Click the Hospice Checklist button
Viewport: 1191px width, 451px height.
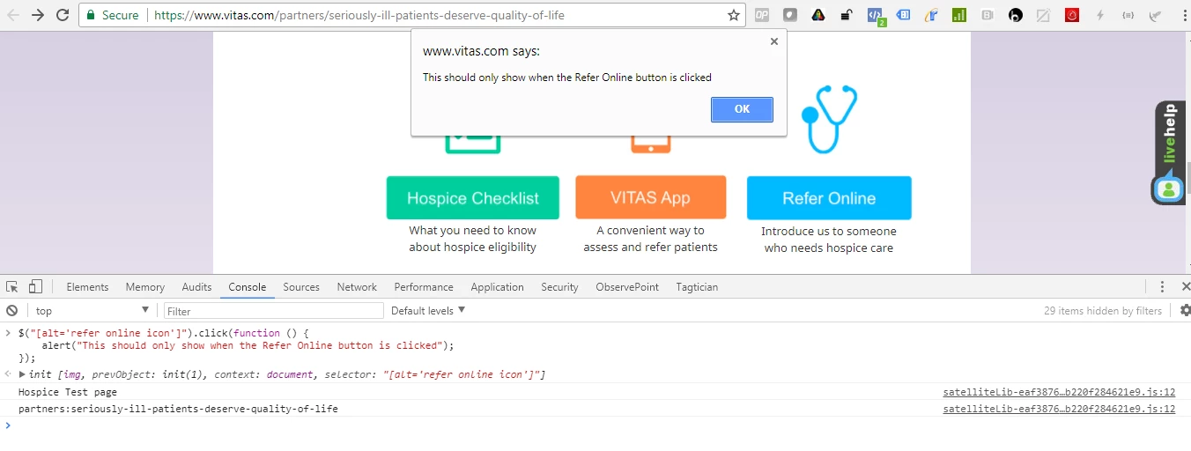pyautogui.click(x=473, y=198)
